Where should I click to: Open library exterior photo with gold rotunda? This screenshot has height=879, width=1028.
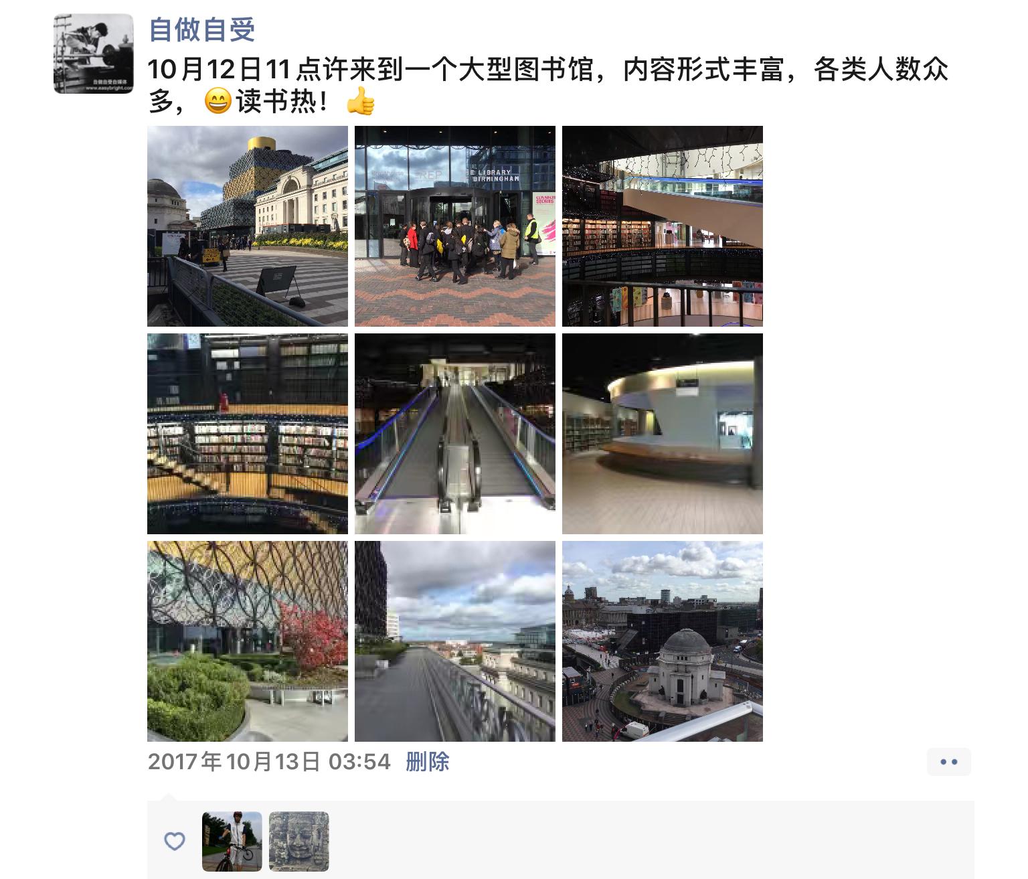pyautogui.click(x=248, y=226)
